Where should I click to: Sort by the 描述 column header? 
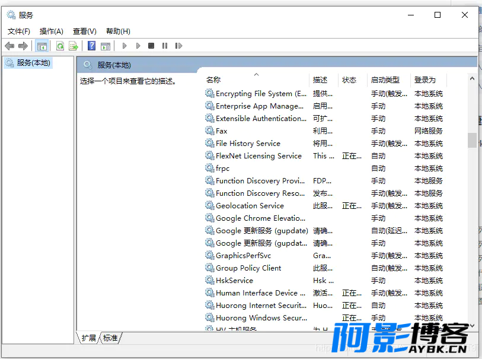coord(324,80)
